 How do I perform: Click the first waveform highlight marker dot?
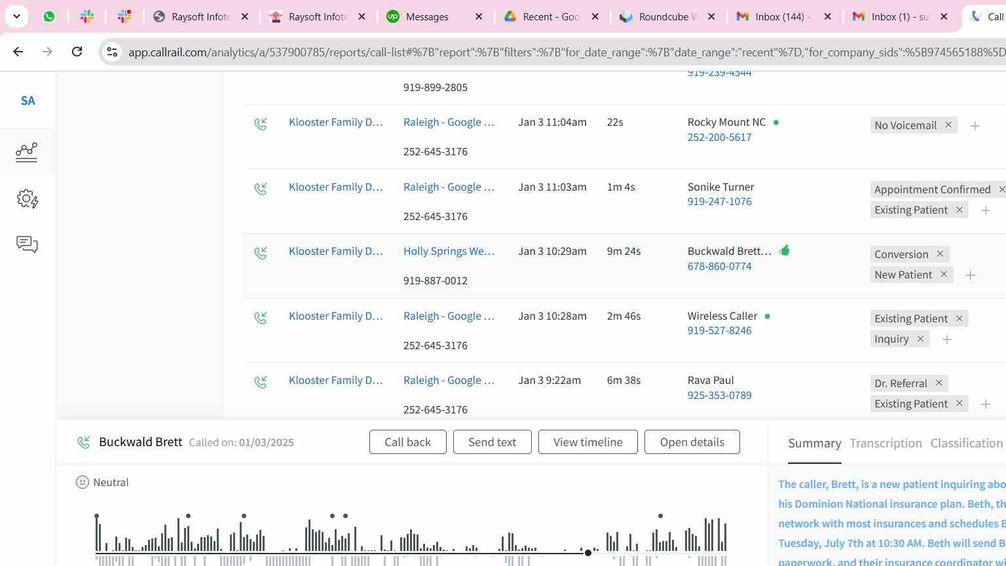[96, 516]
